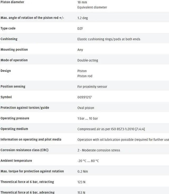Click the Double-acting mode value
The width and height of the screenshot is (169, 194).
click(88, 60)
